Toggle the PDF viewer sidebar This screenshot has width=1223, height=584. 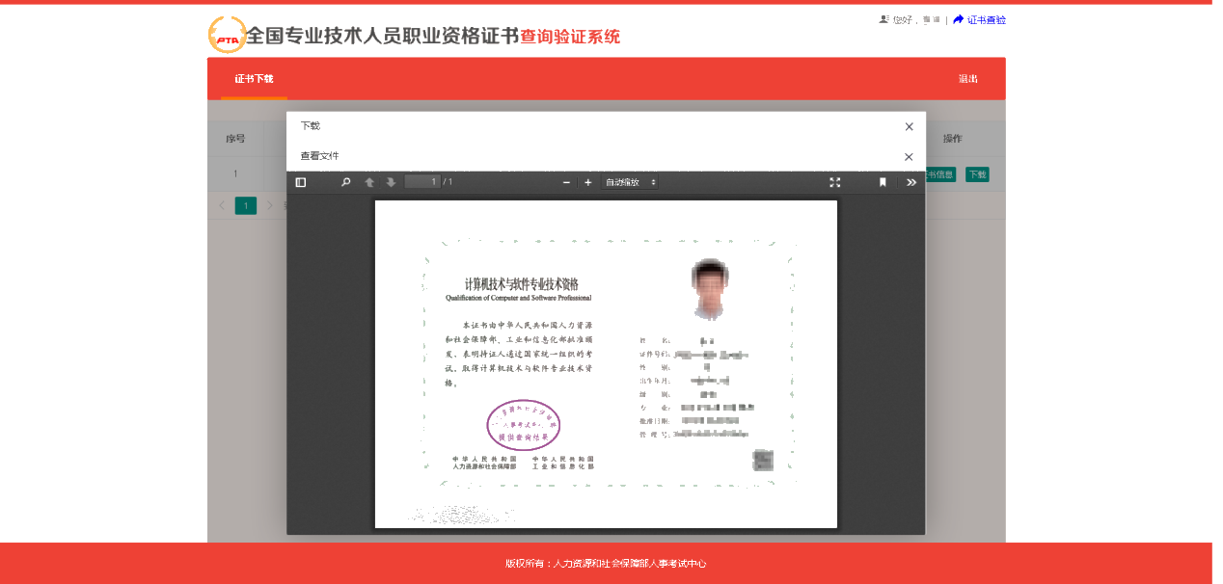[301, 182]
